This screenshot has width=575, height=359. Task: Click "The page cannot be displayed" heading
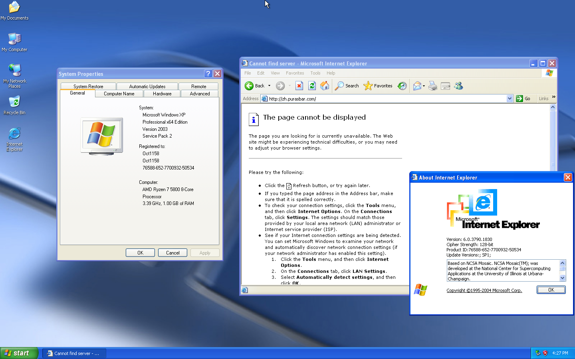pyautogui.click(x=314, y=117)
